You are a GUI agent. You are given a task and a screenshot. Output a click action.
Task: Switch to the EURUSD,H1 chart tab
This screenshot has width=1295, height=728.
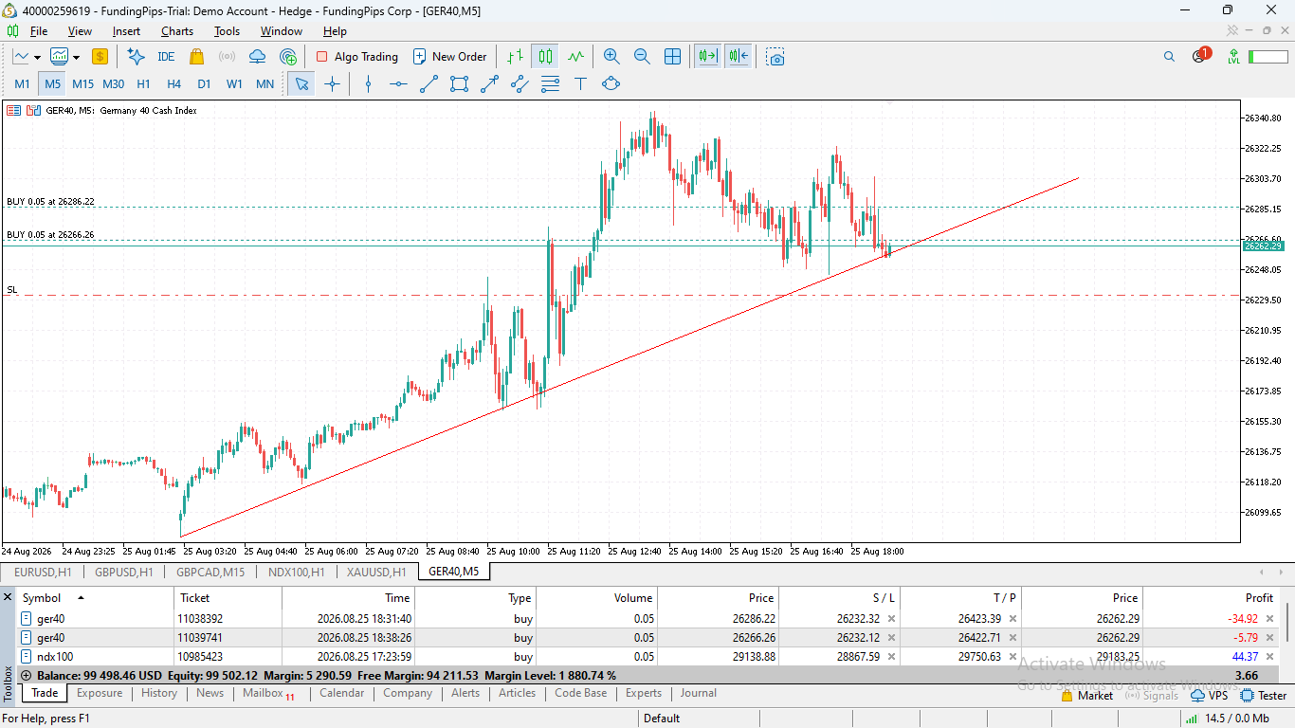point(43,572)
